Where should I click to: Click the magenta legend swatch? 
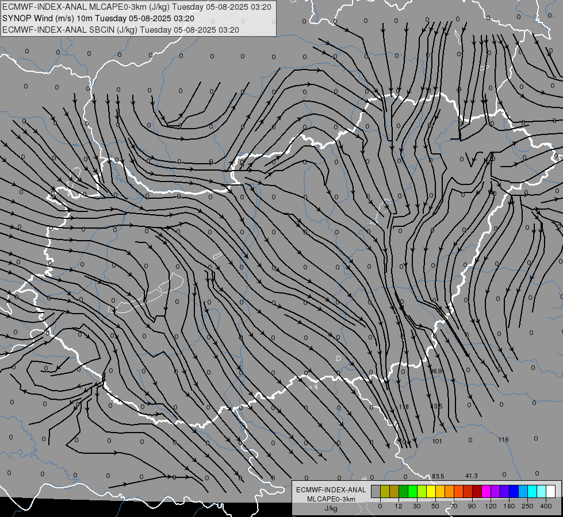coord(487,491)
